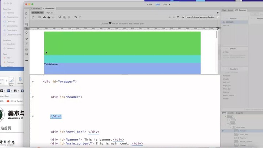The image size is (263, 148).
Task: Switch to Code view
Action: pyautogui.click(x=150, y=4)
